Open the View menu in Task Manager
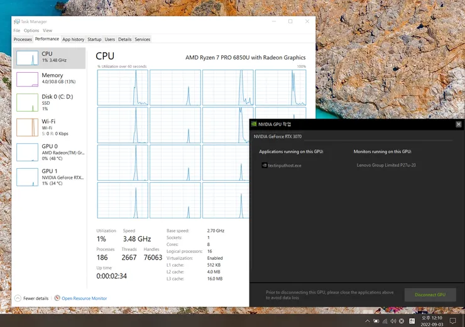Screen dimensions: 465x327 click(48, 31)
